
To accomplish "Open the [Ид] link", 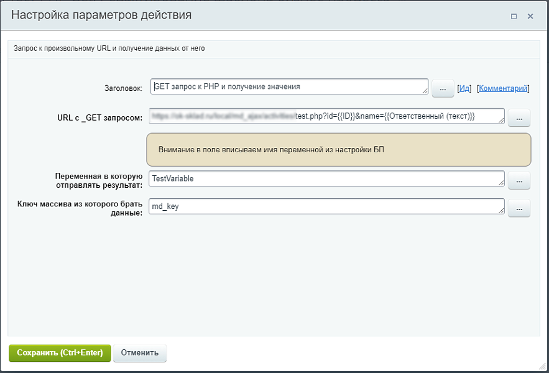I will click(464, 88).
